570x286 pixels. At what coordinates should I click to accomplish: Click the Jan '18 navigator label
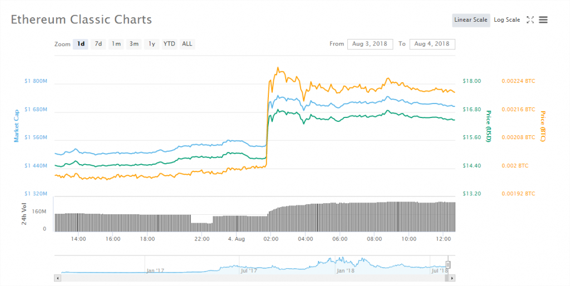(345, 271)
